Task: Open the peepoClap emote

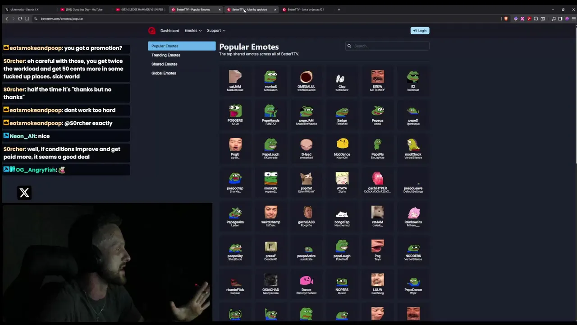Action: [235, 182]
